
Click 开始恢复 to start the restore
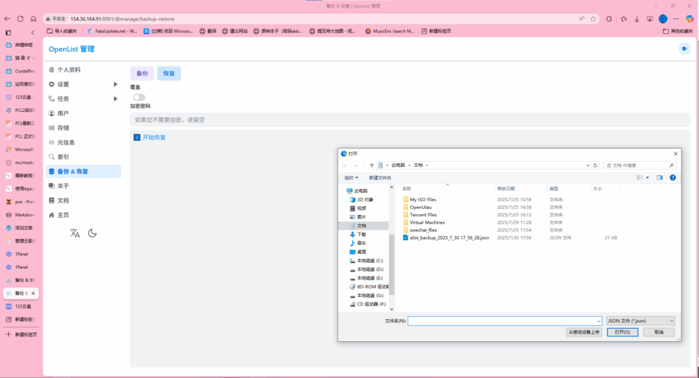click(x=154, y=137)
